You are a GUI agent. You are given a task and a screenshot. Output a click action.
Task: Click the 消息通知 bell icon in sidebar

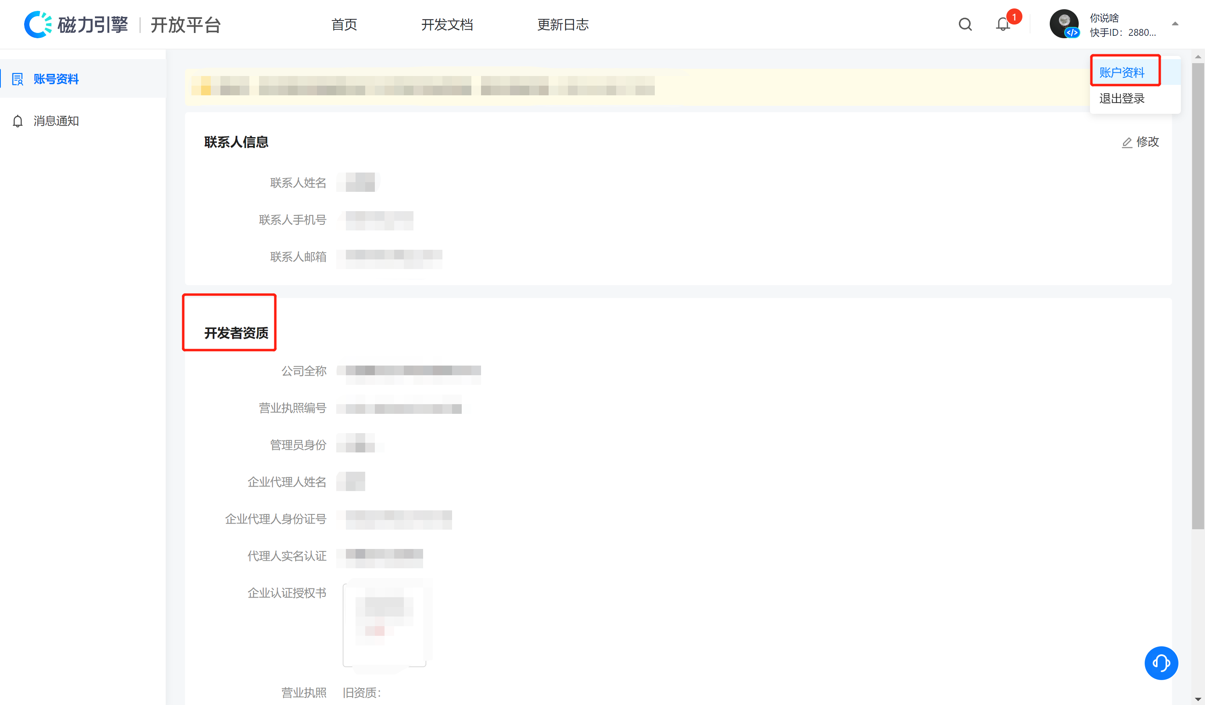point(18,121)
